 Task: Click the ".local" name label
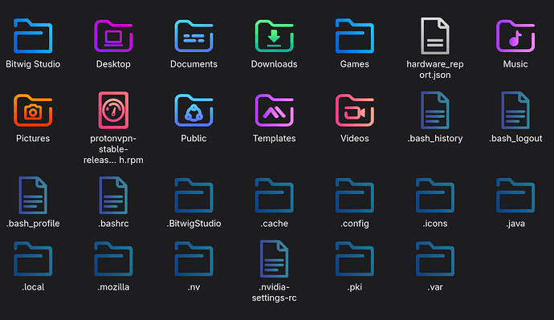(x=33, y=287)
